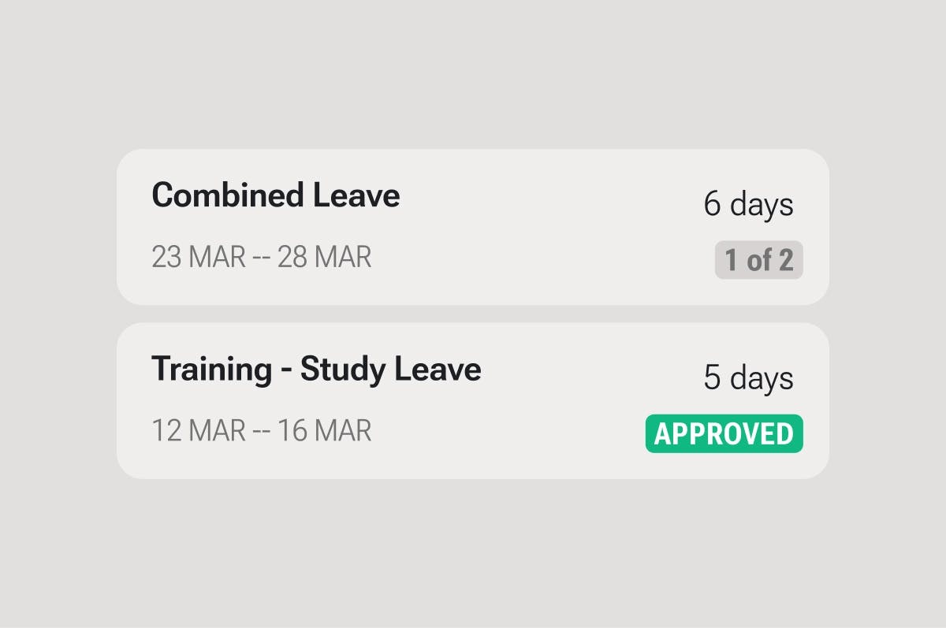Click the 6 days duration label
The height and width of the screenshot is (628, 946).
[748, 204]
